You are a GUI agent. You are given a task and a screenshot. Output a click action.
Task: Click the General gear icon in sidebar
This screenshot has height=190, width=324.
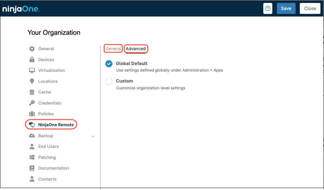click(32, 49)
